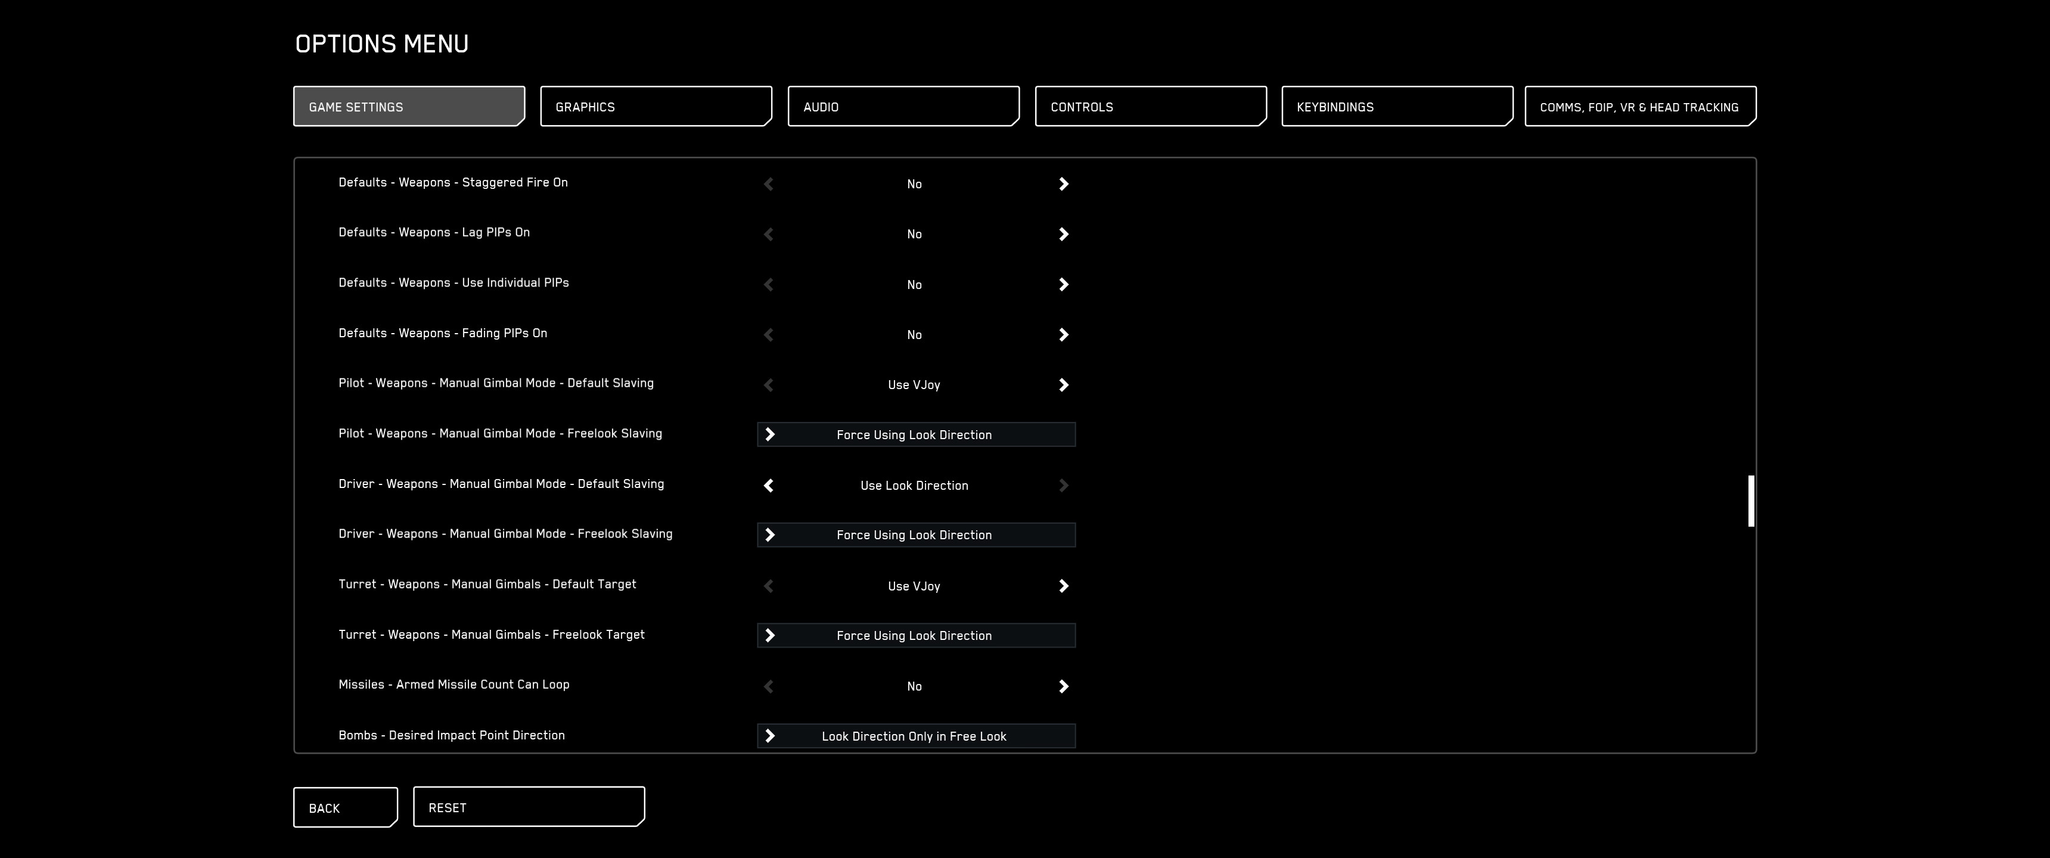
Task: Click the settings list scrollbar thumb
Action: coord(1751,500)
